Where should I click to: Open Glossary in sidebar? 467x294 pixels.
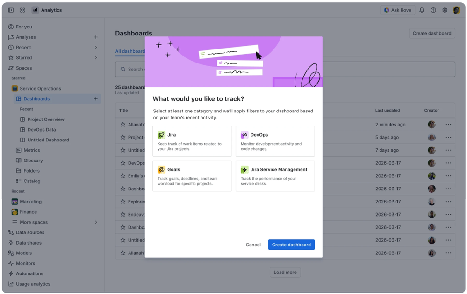coord(33,161)
